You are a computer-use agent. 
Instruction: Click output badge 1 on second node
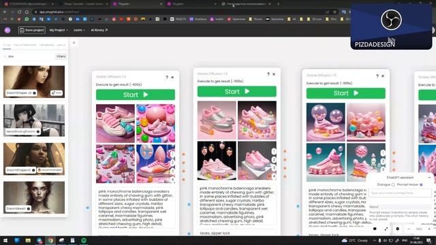pyautogui.click(x=274, y=151)
